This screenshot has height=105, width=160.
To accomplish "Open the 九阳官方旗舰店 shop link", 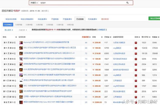I will (x=119, y=42).
